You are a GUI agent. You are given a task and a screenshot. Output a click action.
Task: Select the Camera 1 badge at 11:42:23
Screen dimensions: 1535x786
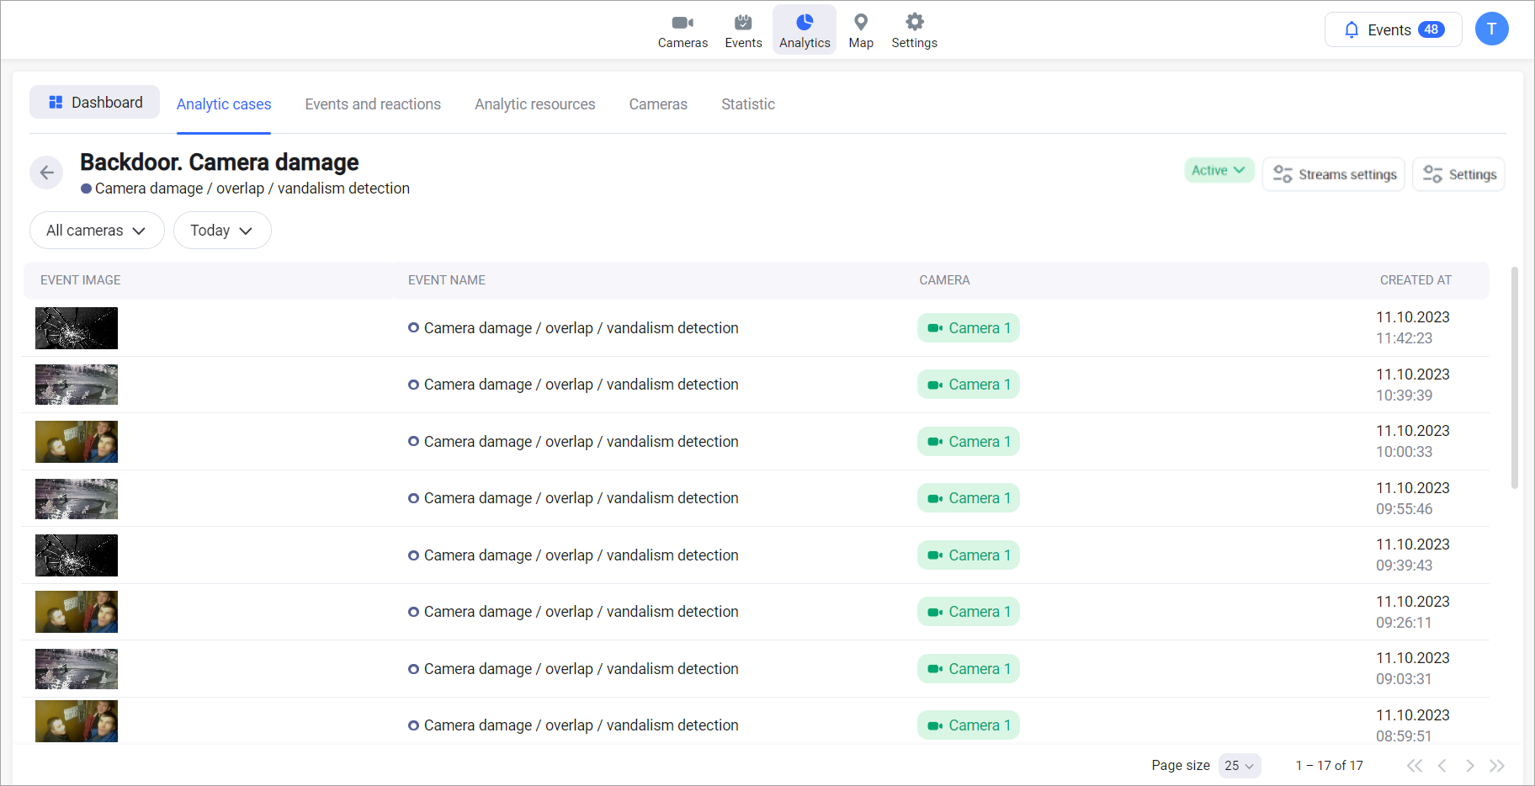tap(969, 328)
